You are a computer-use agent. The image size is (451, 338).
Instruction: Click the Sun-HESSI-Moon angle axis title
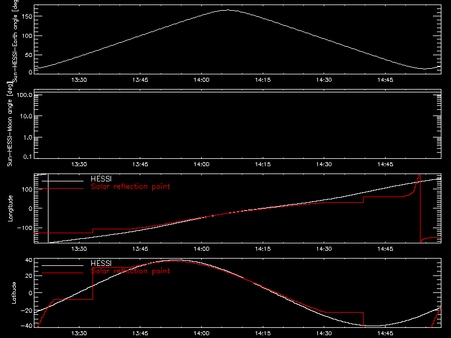[x=10, y=124]
